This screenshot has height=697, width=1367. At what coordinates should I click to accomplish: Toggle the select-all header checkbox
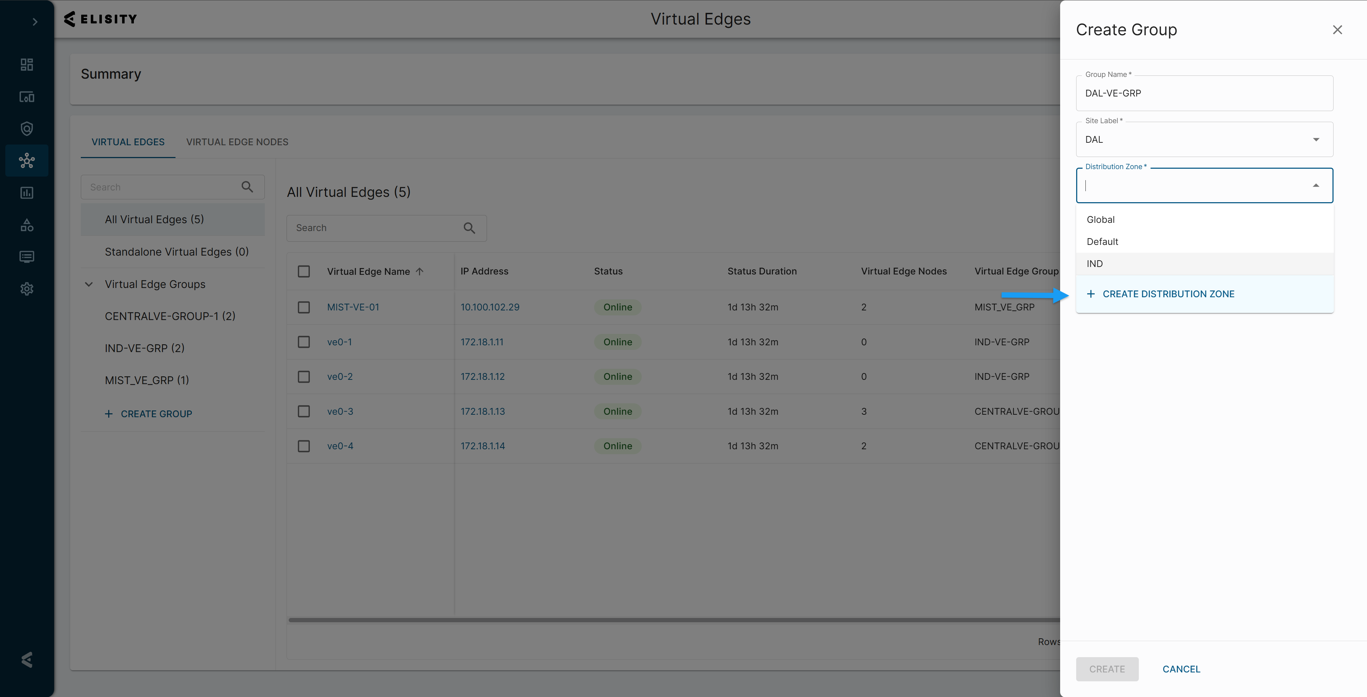tap(304, 271)
